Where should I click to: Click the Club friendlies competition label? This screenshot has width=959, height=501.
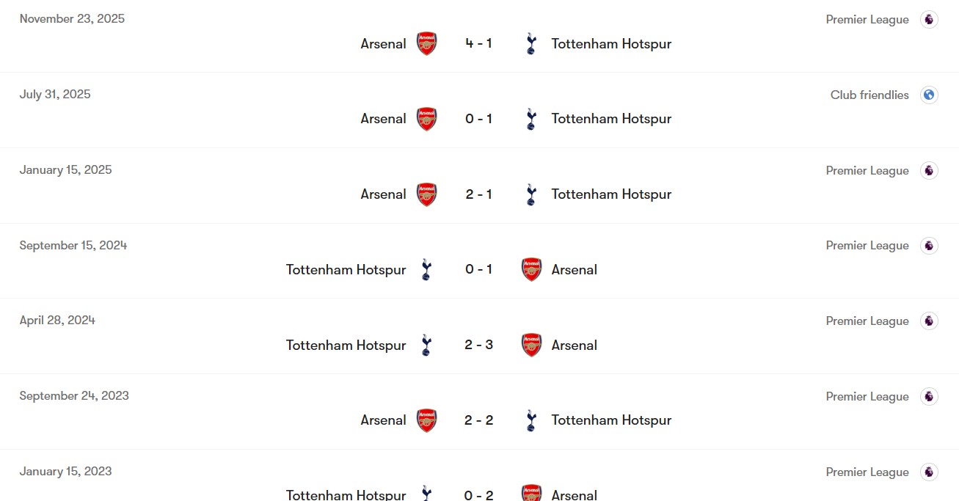click(x=869, y=95)
